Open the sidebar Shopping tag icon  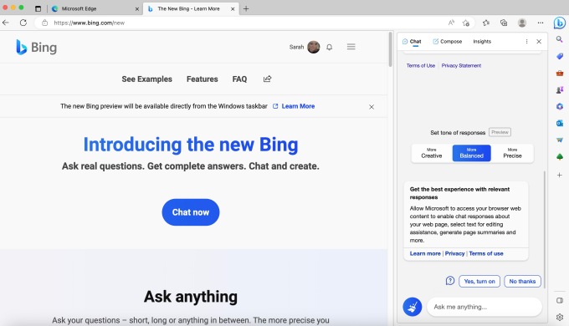[x=560, y=56]
